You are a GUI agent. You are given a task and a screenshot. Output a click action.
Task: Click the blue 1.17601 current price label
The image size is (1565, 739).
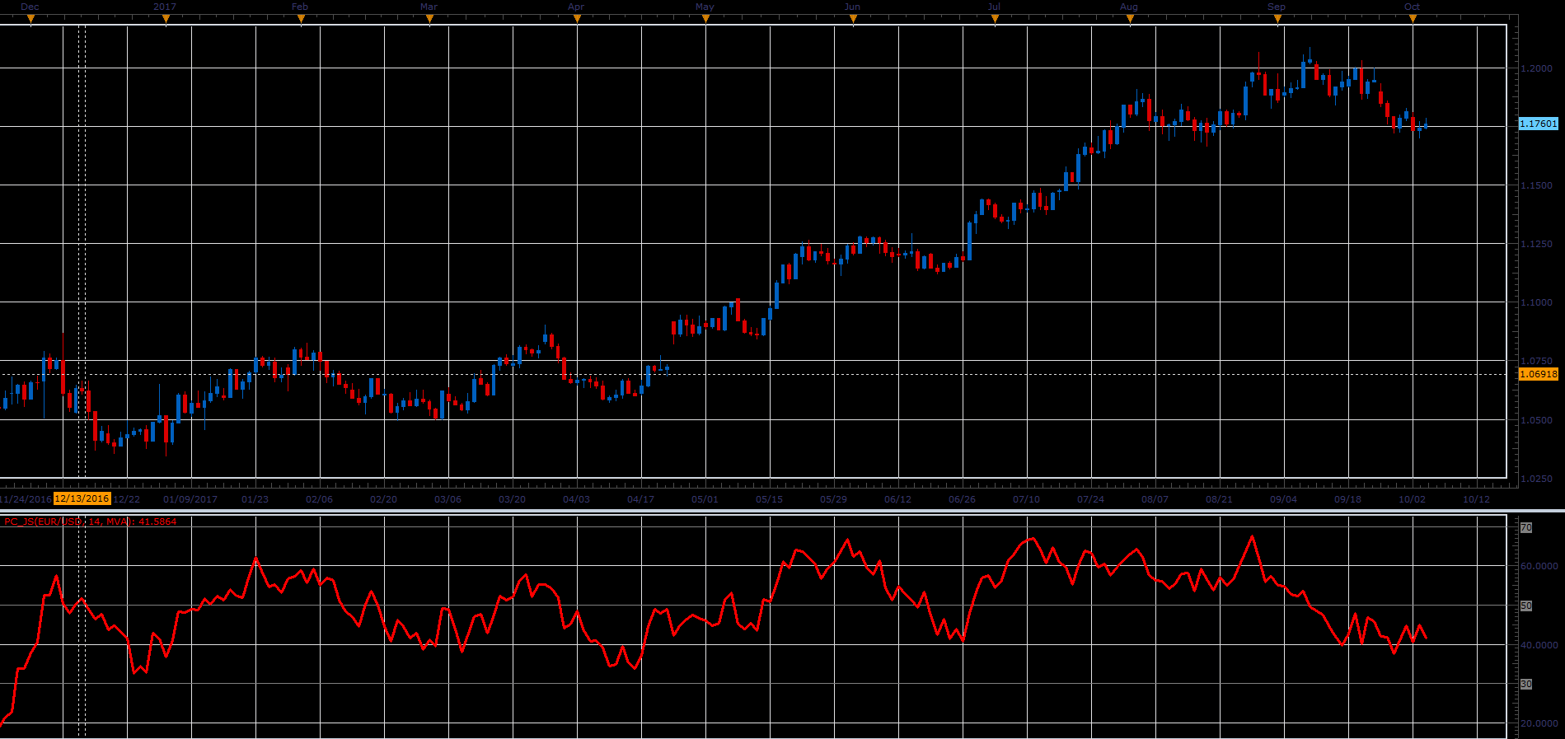click(1539, 124)
